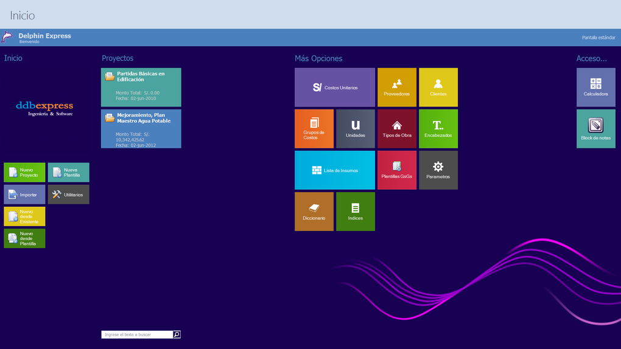The width and height of the screenshot is (621, 349).
Task: Open the Tipos de Obra tile
Action: (397, 129)
